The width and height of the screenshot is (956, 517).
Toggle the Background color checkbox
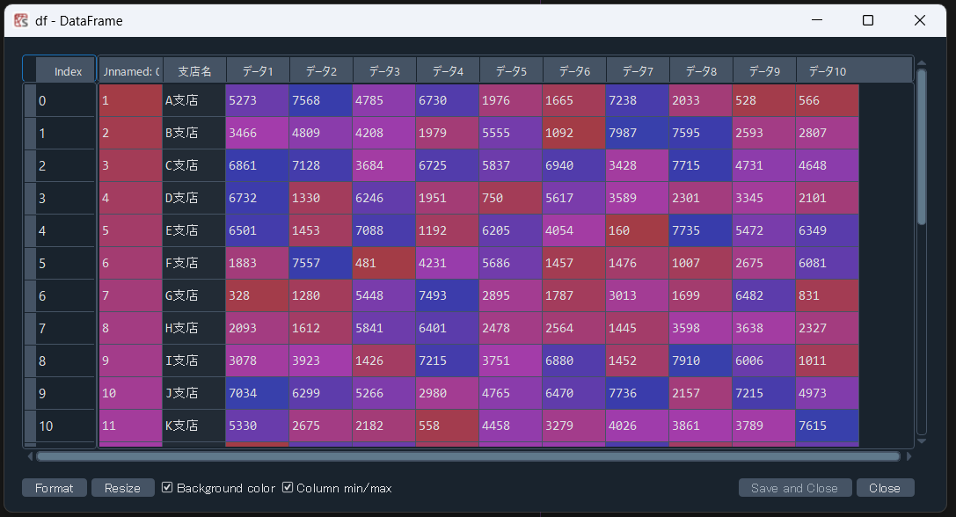167,488
